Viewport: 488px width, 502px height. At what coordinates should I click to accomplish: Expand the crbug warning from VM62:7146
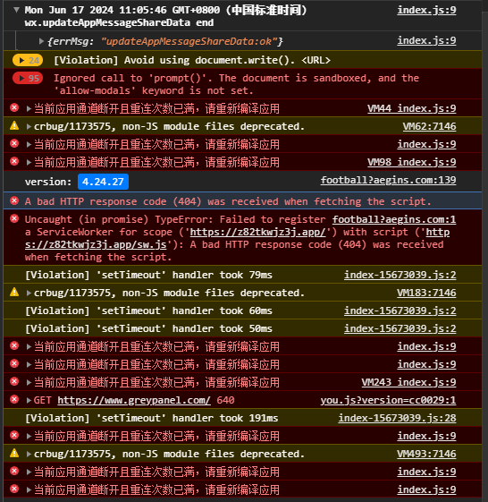click(29, 127)
